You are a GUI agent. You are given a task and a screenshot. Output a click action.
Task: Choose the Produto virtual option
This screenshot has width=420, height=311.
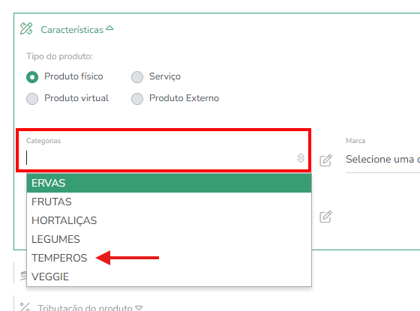tap(32, 99)
